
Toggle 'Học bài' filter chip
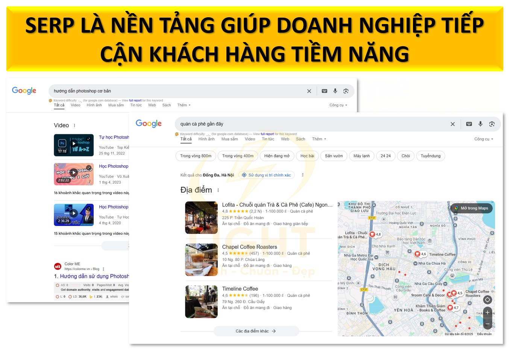click(307, 156)
